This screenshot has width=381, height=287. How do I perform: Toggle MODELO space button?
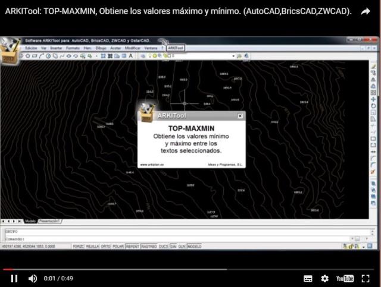[x=194, y=247]
